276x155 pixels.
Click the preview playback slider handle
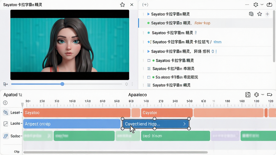point(62,84)
